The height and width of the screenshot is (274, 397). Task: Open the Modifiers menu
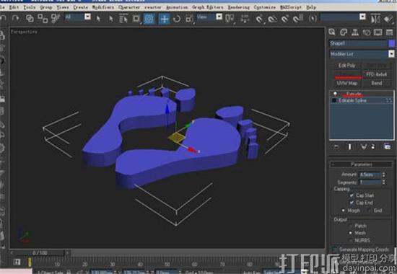point(102,7)
